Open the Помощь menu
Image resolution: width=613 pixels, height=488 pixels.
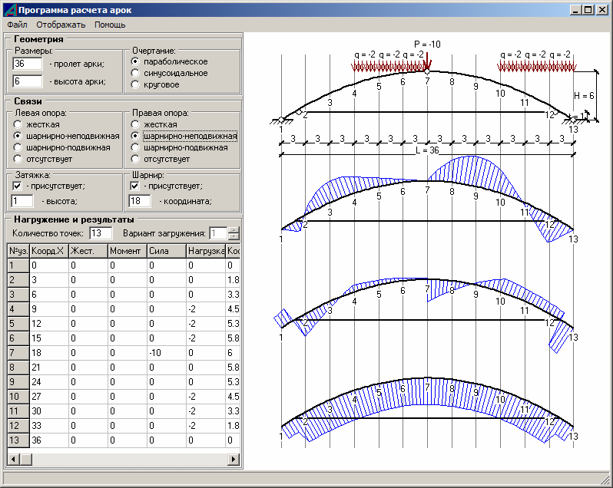pyautogui.click(x=110, y=25)
